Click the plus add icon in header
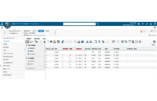Screen dimensions: 157x101 tap(143, 24)
